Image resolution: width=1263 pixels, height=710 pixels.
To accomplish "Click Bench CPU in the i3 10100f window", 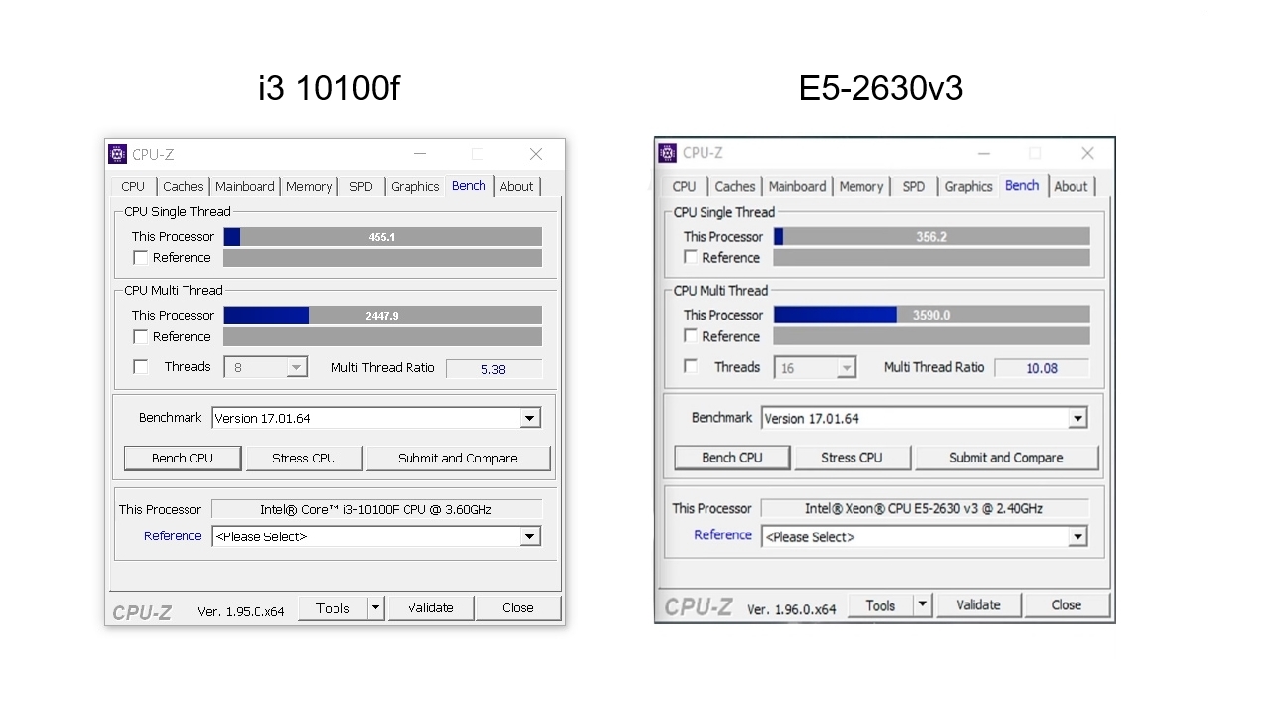I will click(x=183, y=458).
